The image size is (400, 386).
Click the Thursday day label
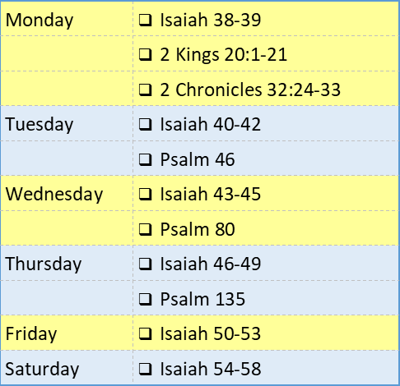[x=44, y=264]
